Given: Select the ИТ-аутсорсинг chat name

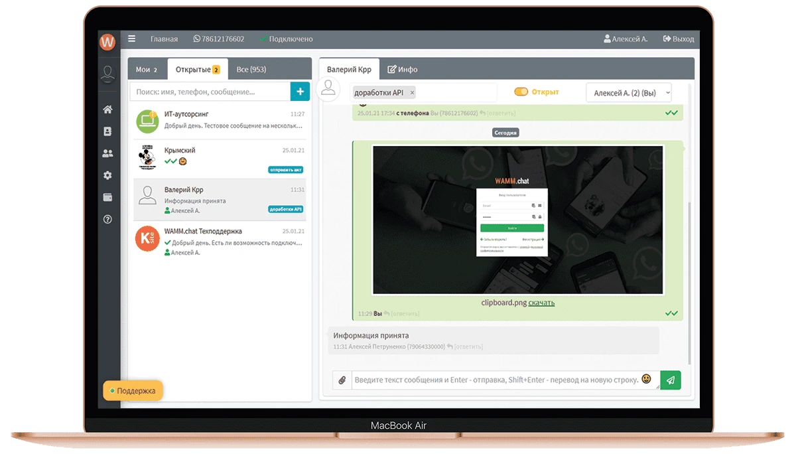Looking at the screenshot, I should (x=186, y=114).
